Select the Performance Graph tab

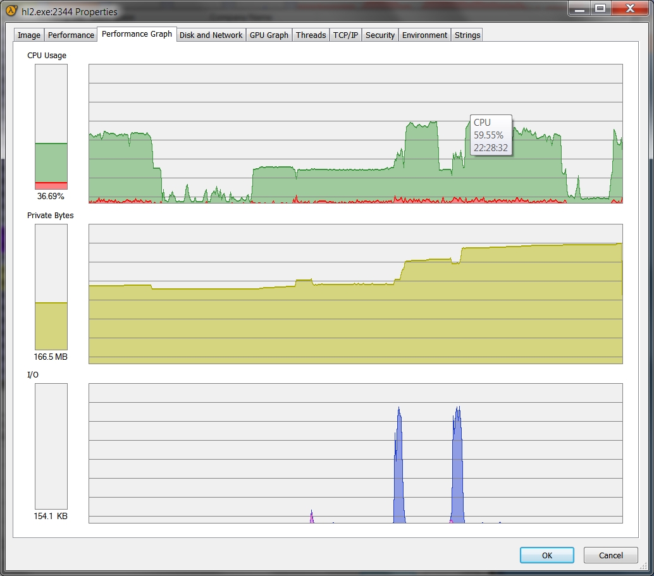137,34
